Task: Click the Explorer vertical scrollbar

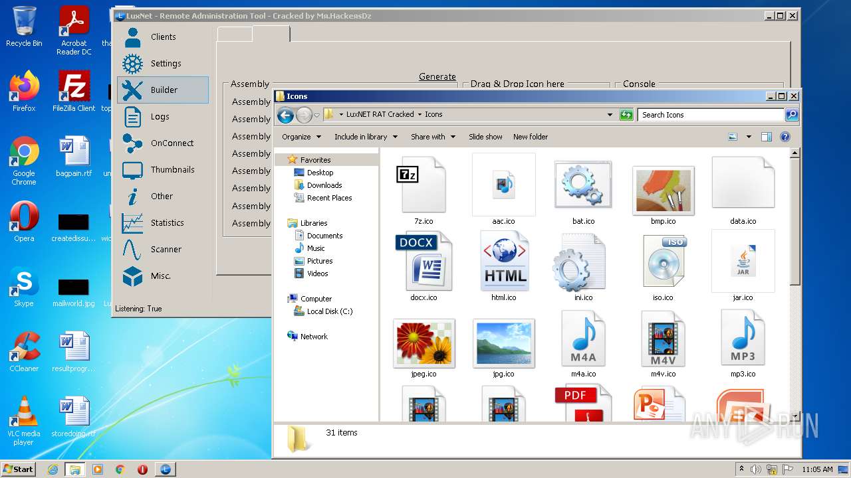Action: pos(794,284)
